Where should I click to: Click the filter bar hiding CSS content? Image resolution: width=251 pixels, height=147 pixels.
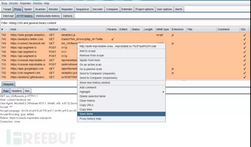[x=125, y=23]
